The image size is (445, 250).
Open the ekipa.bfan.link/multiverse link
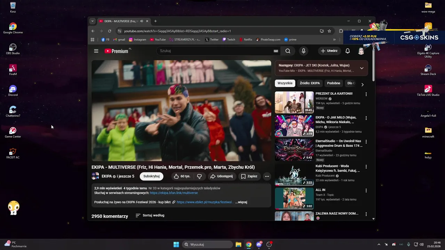(x=174, y=193)
